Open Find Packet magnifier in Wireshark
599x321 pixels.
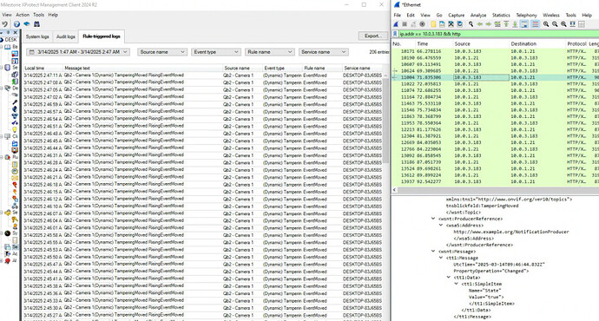point(471,24)
